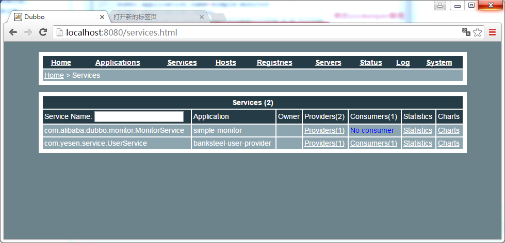Open Statistics for MonitorService row
Screen dimensions: 505x243
[x=418, y=130]
